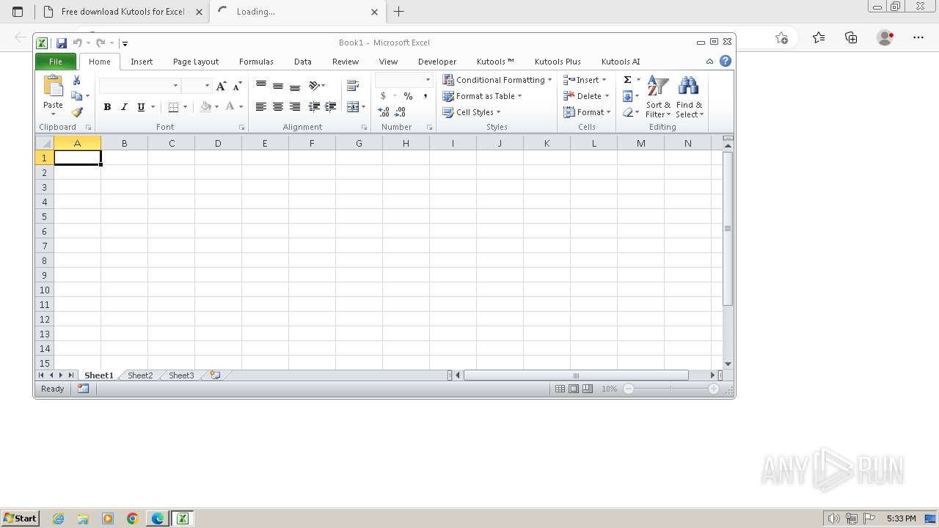Switch to Sheet2 worksheet tab
Viewport: 939px width, 528px height.
140,375
